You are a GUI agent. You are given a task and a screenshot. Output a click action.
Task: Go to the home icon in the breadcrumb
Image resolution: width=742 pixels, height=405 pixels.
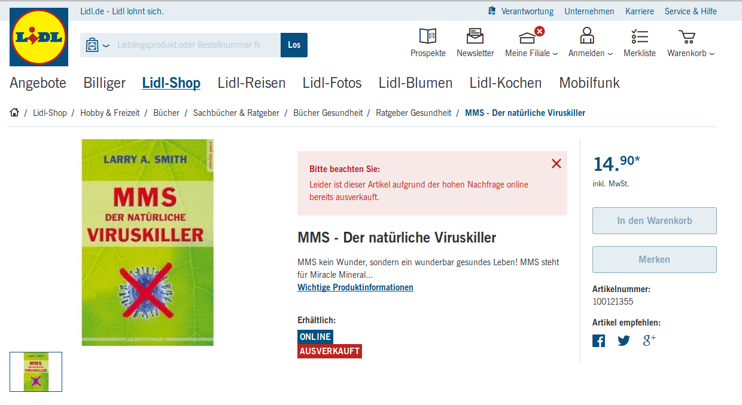pyautogui.click(x=14, y=112)
